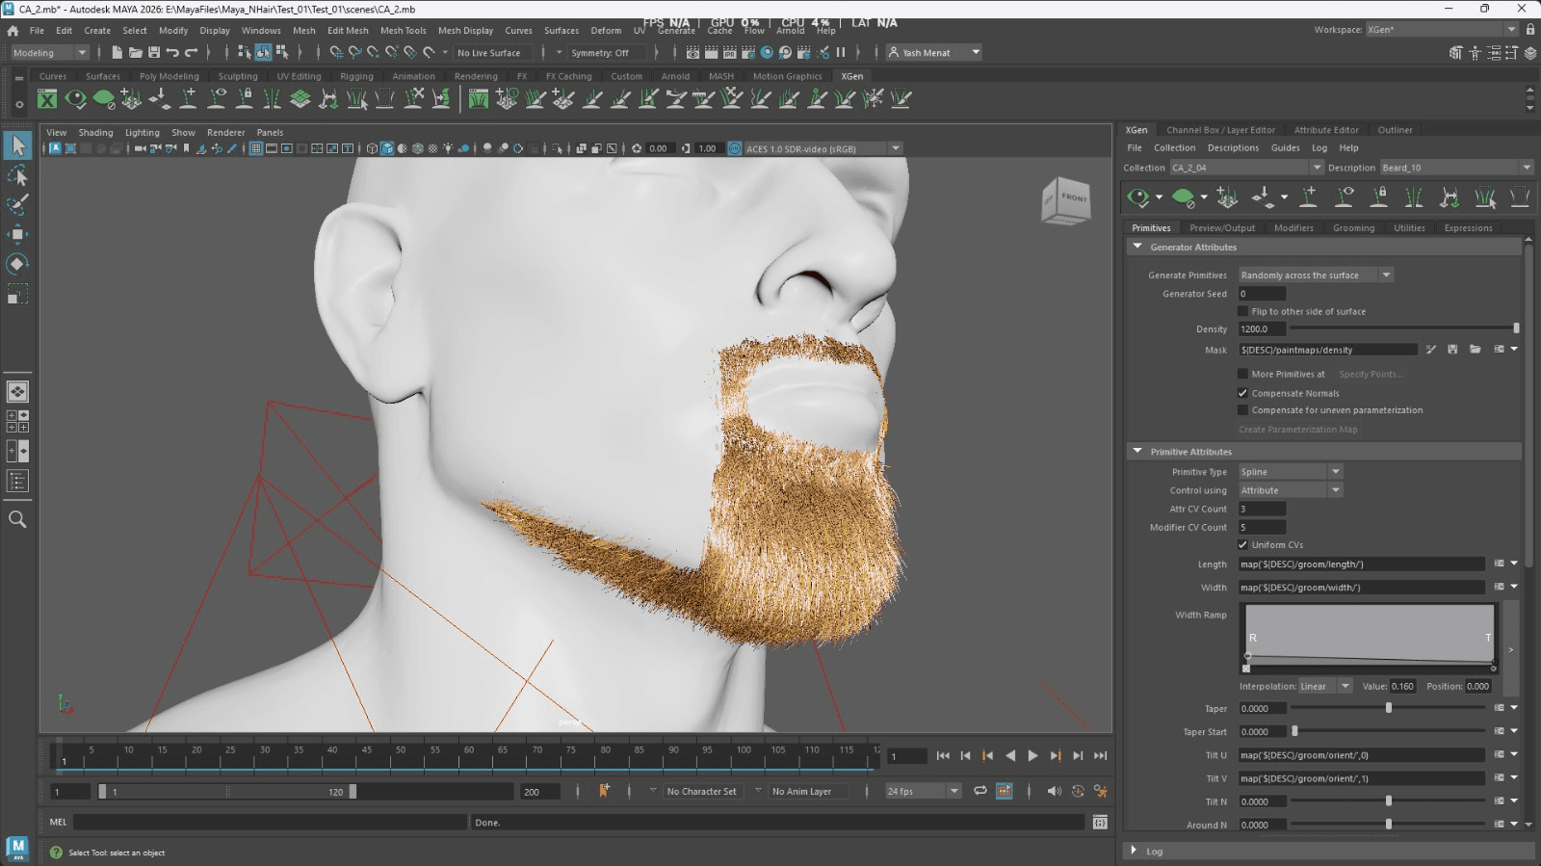Switch to the Grooming tab

pos(1353,228)
